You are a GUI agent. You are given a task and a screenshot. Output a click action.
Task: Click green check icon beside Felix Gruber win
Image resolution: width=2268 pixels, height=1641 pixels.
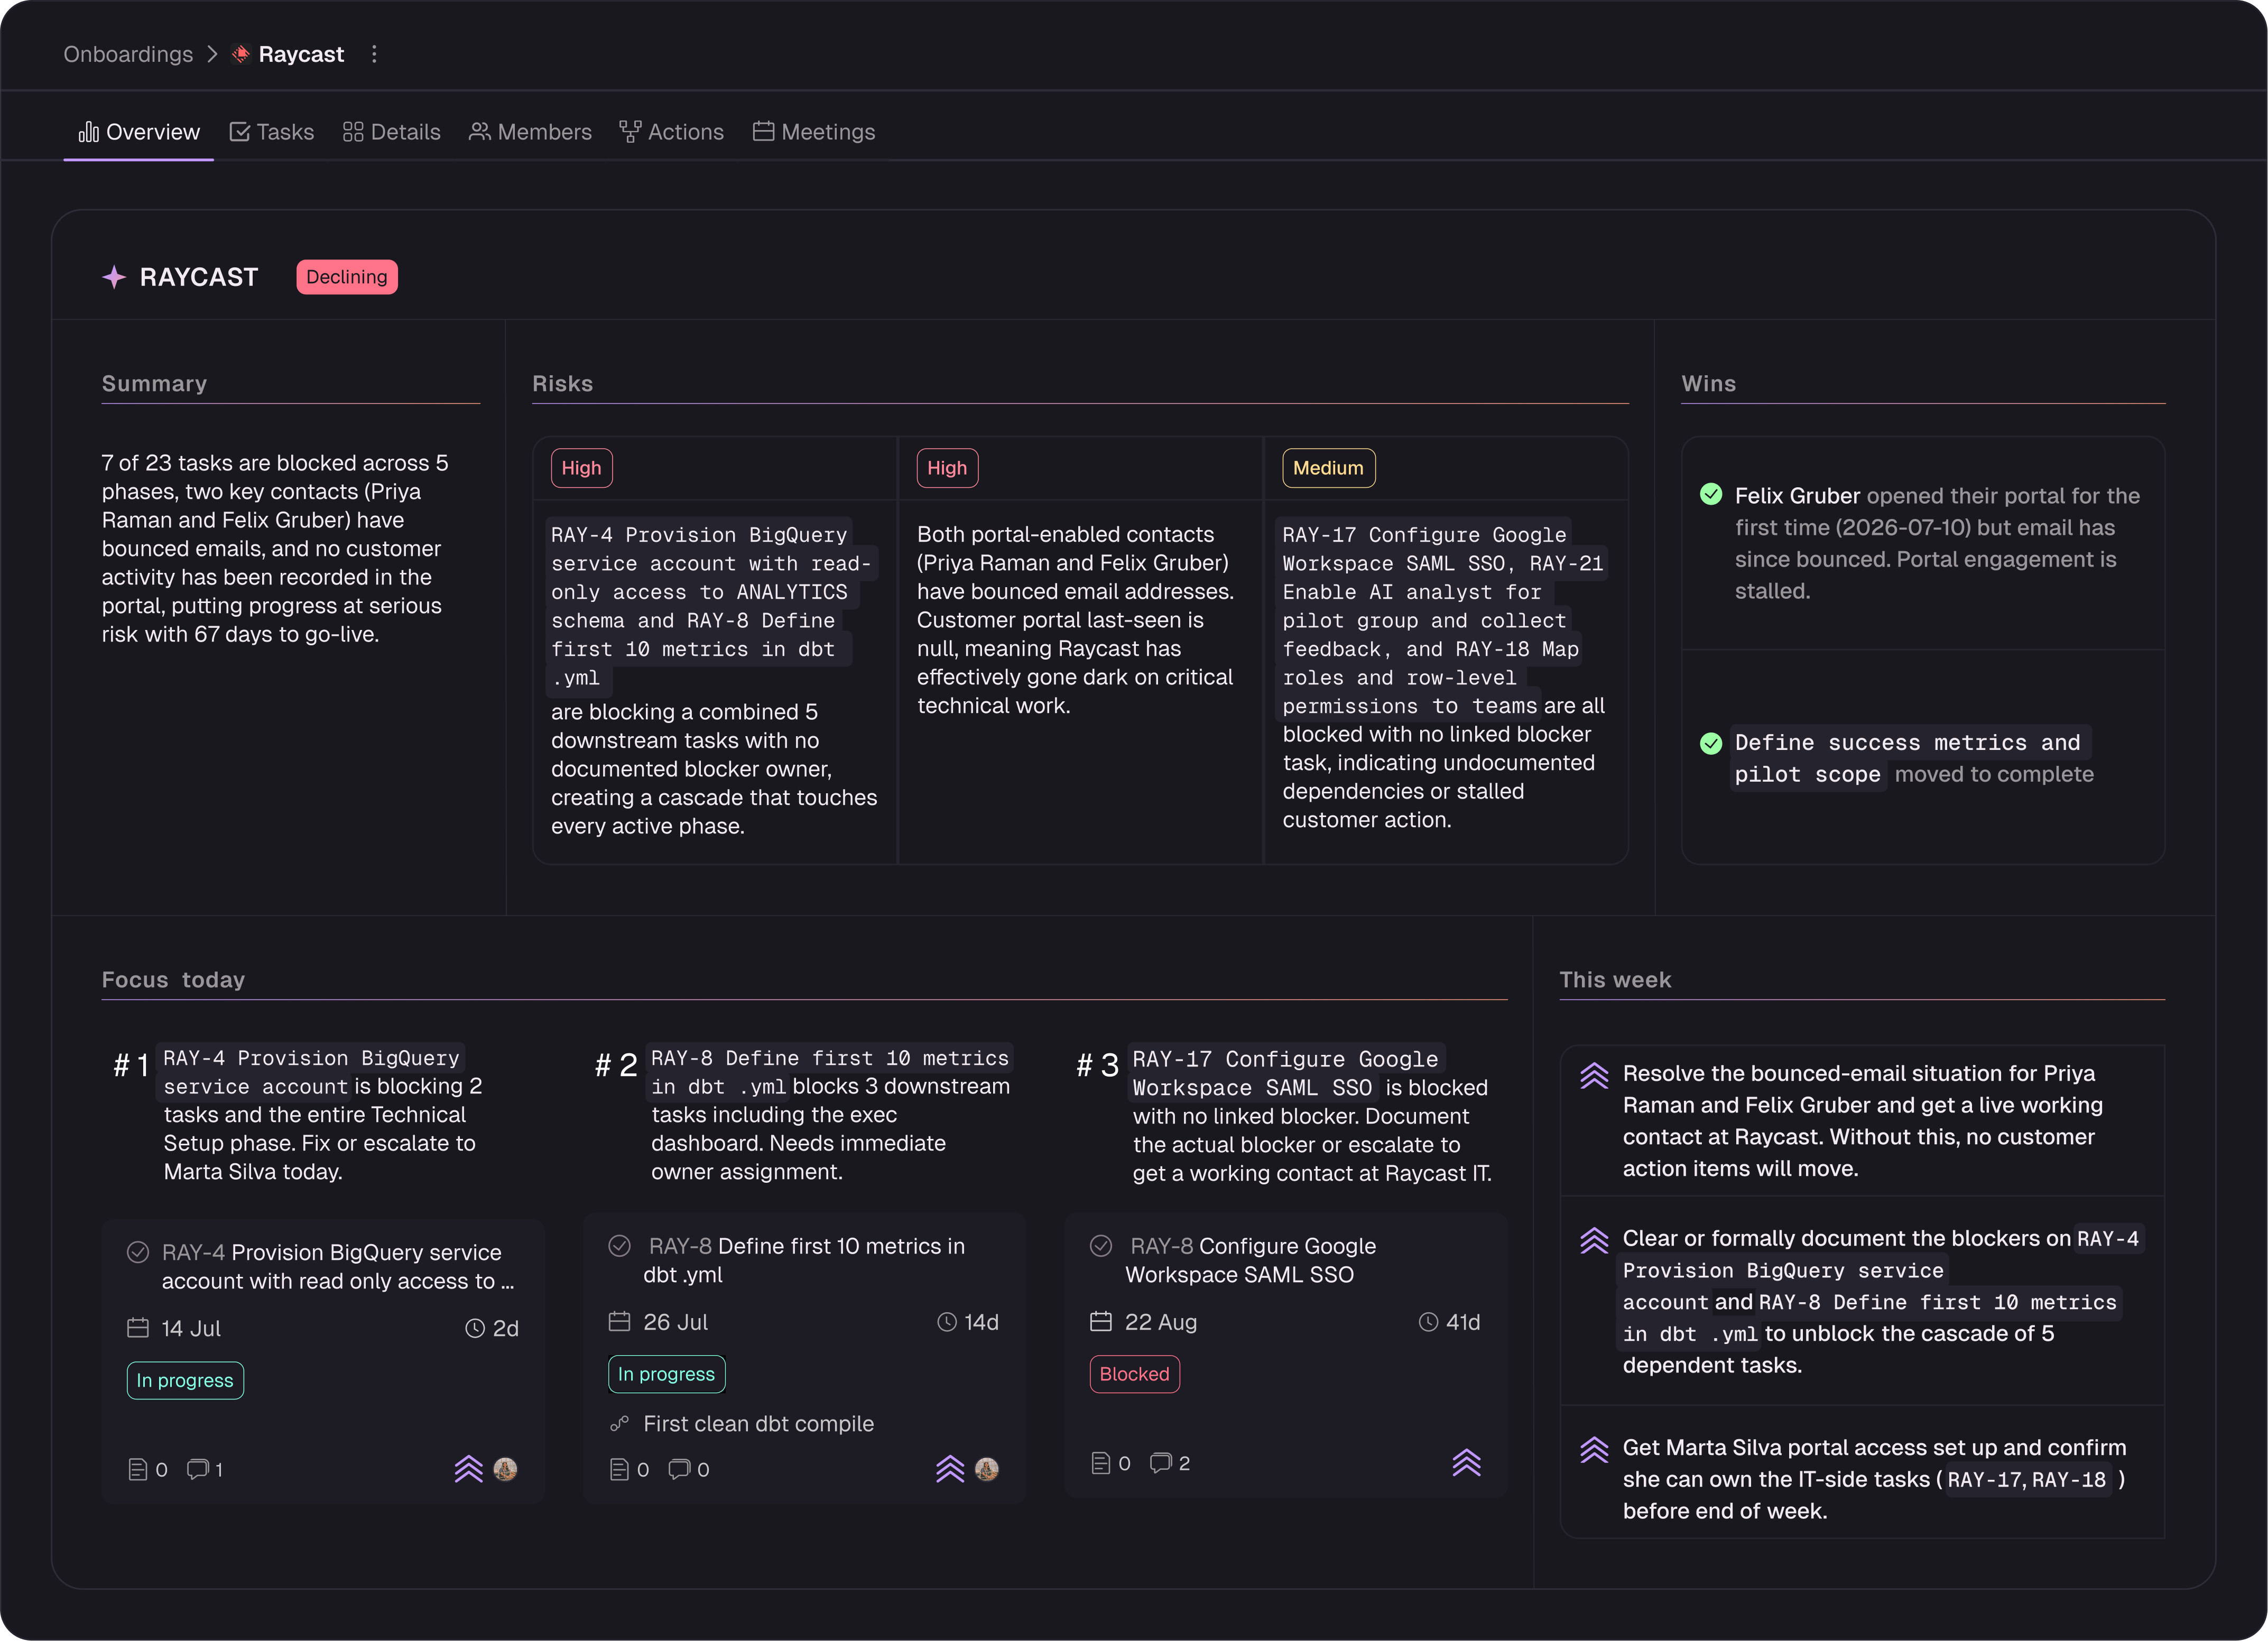[1711, 494]
